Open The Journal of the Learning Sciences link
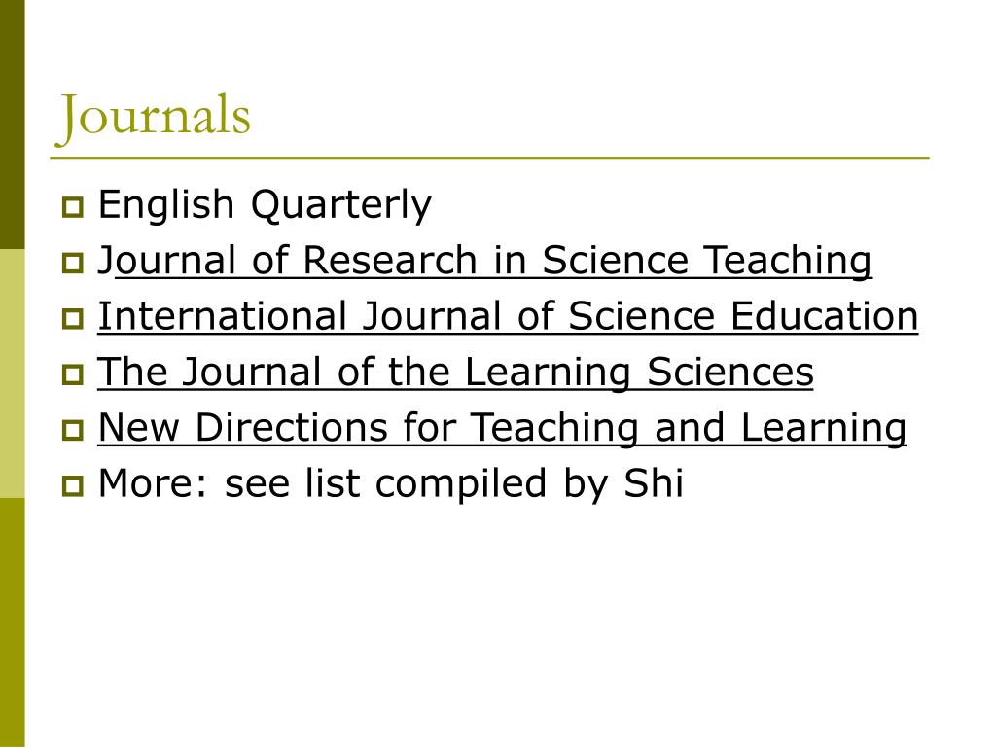996x747 pixels. [x=455, y=373]
